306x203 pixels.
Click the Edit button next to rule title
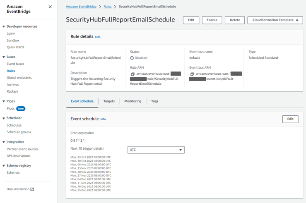point(191,20)
